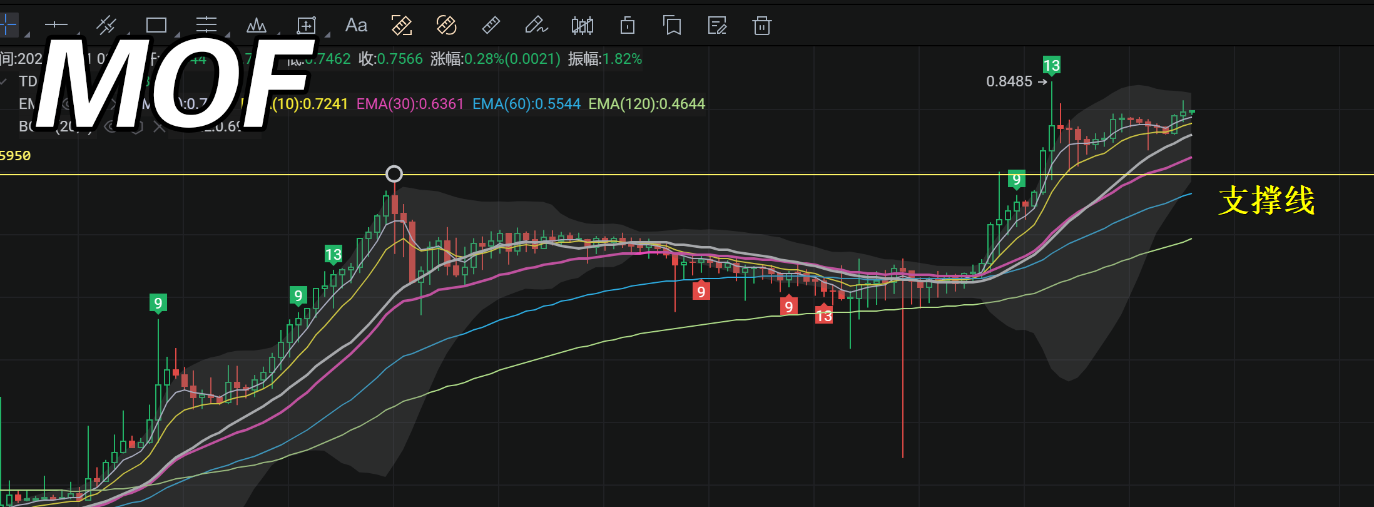Expand crosshair tool options arrow
Screen dimensions: 1374x507
click(x=27, y=34)
